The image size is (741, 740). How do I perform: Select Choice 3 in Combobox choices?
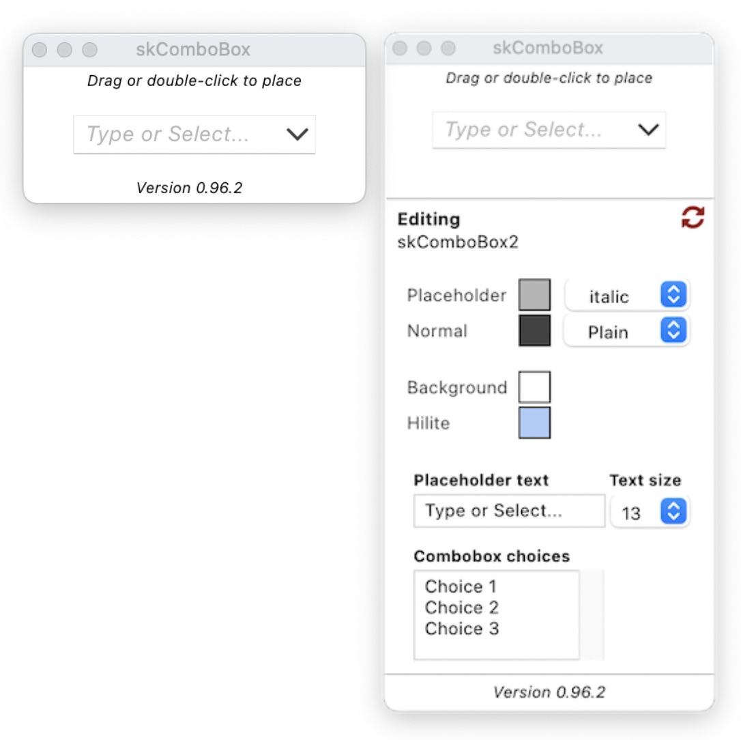click(461, 629)
